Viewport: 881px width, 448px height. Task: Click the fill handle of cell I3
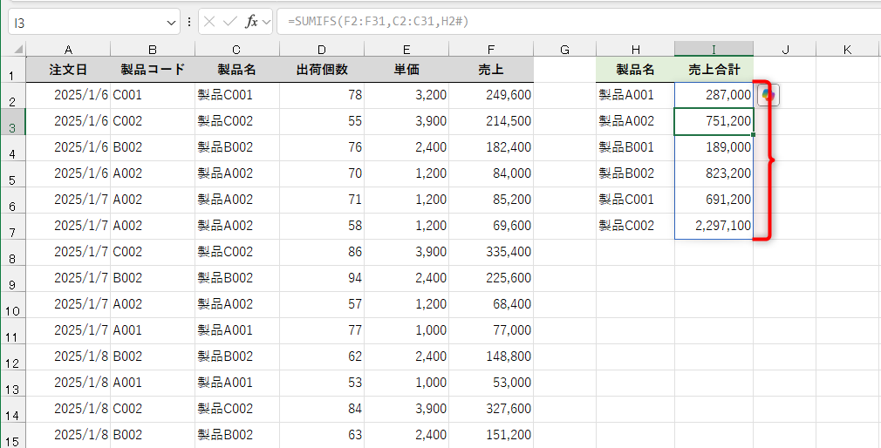pos(753,135)
